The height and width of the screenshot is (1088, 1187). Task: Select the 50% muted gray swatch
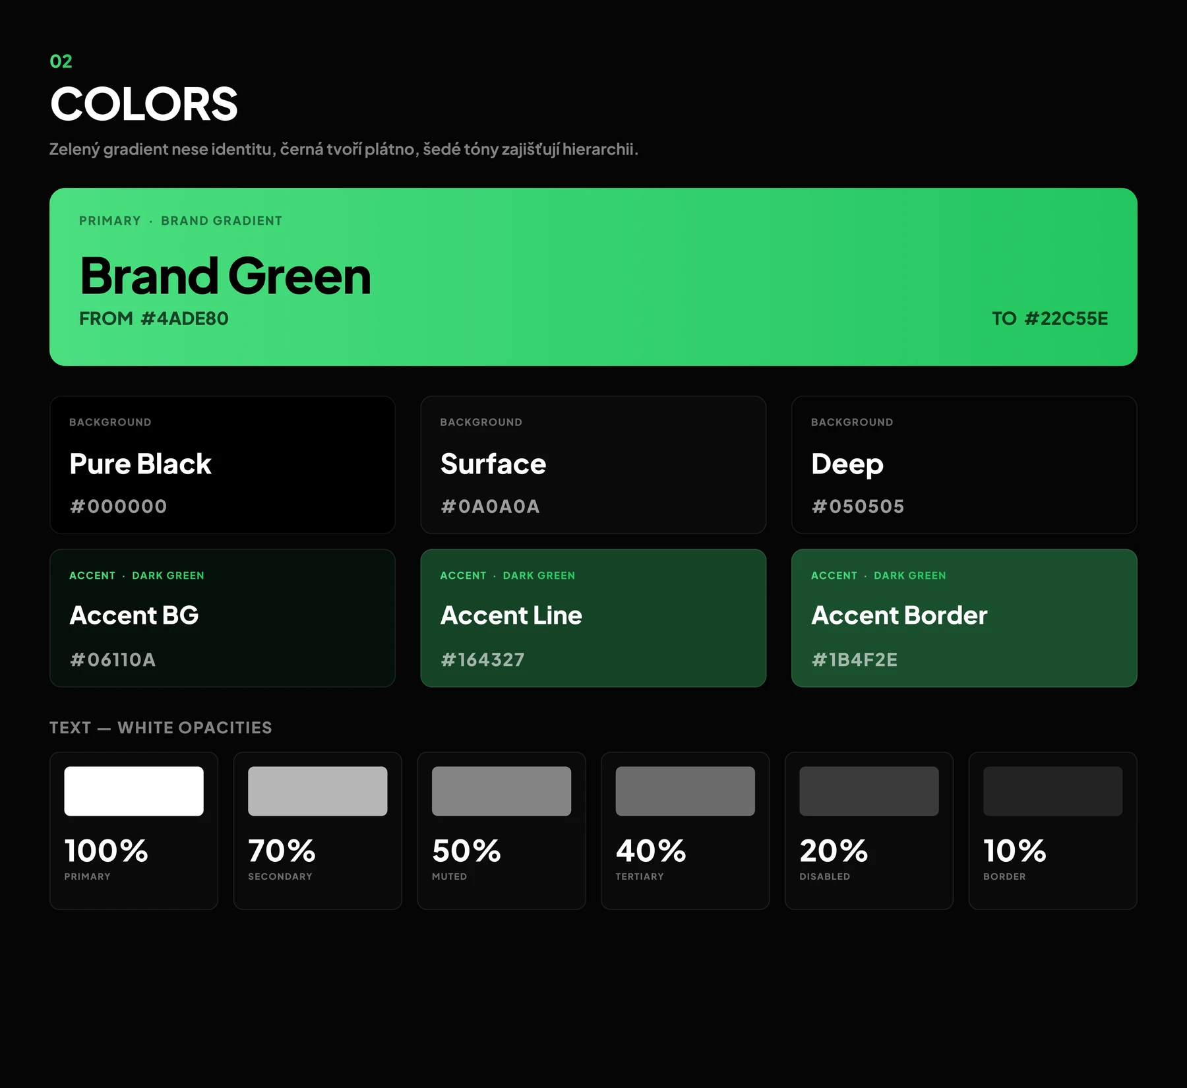501,791
